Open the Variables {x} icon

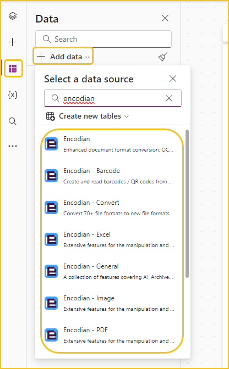[13, 95]
